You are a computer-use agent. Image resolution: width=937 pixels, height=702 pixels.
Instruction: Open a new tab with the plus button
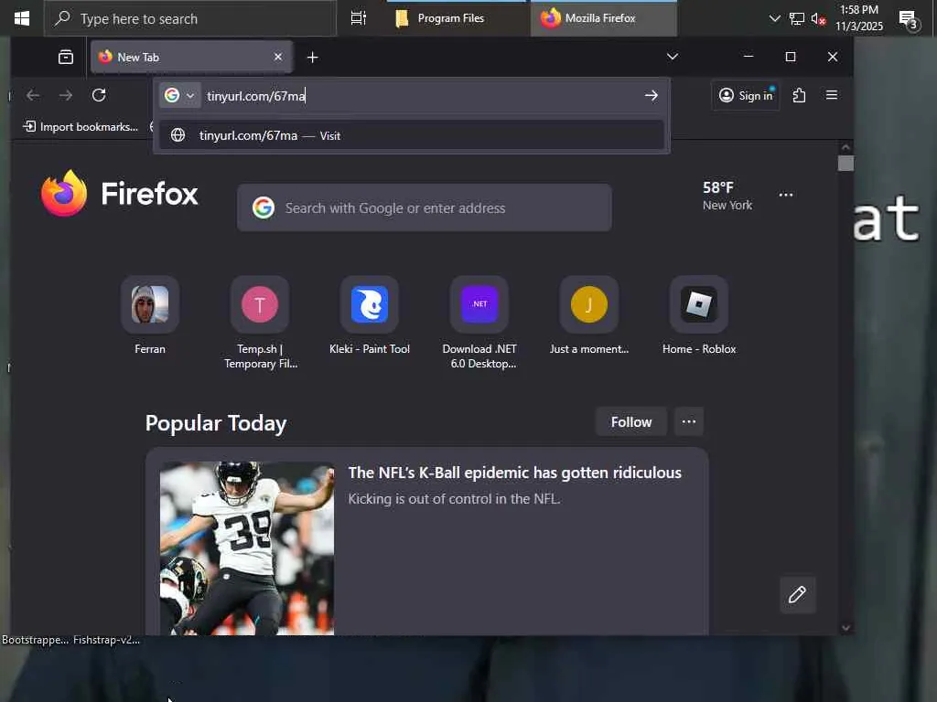[313, 58]
